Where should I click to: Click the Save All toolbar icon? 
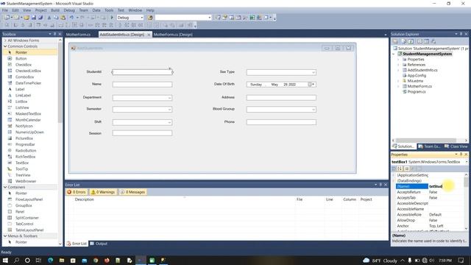(x=40, y=18)
